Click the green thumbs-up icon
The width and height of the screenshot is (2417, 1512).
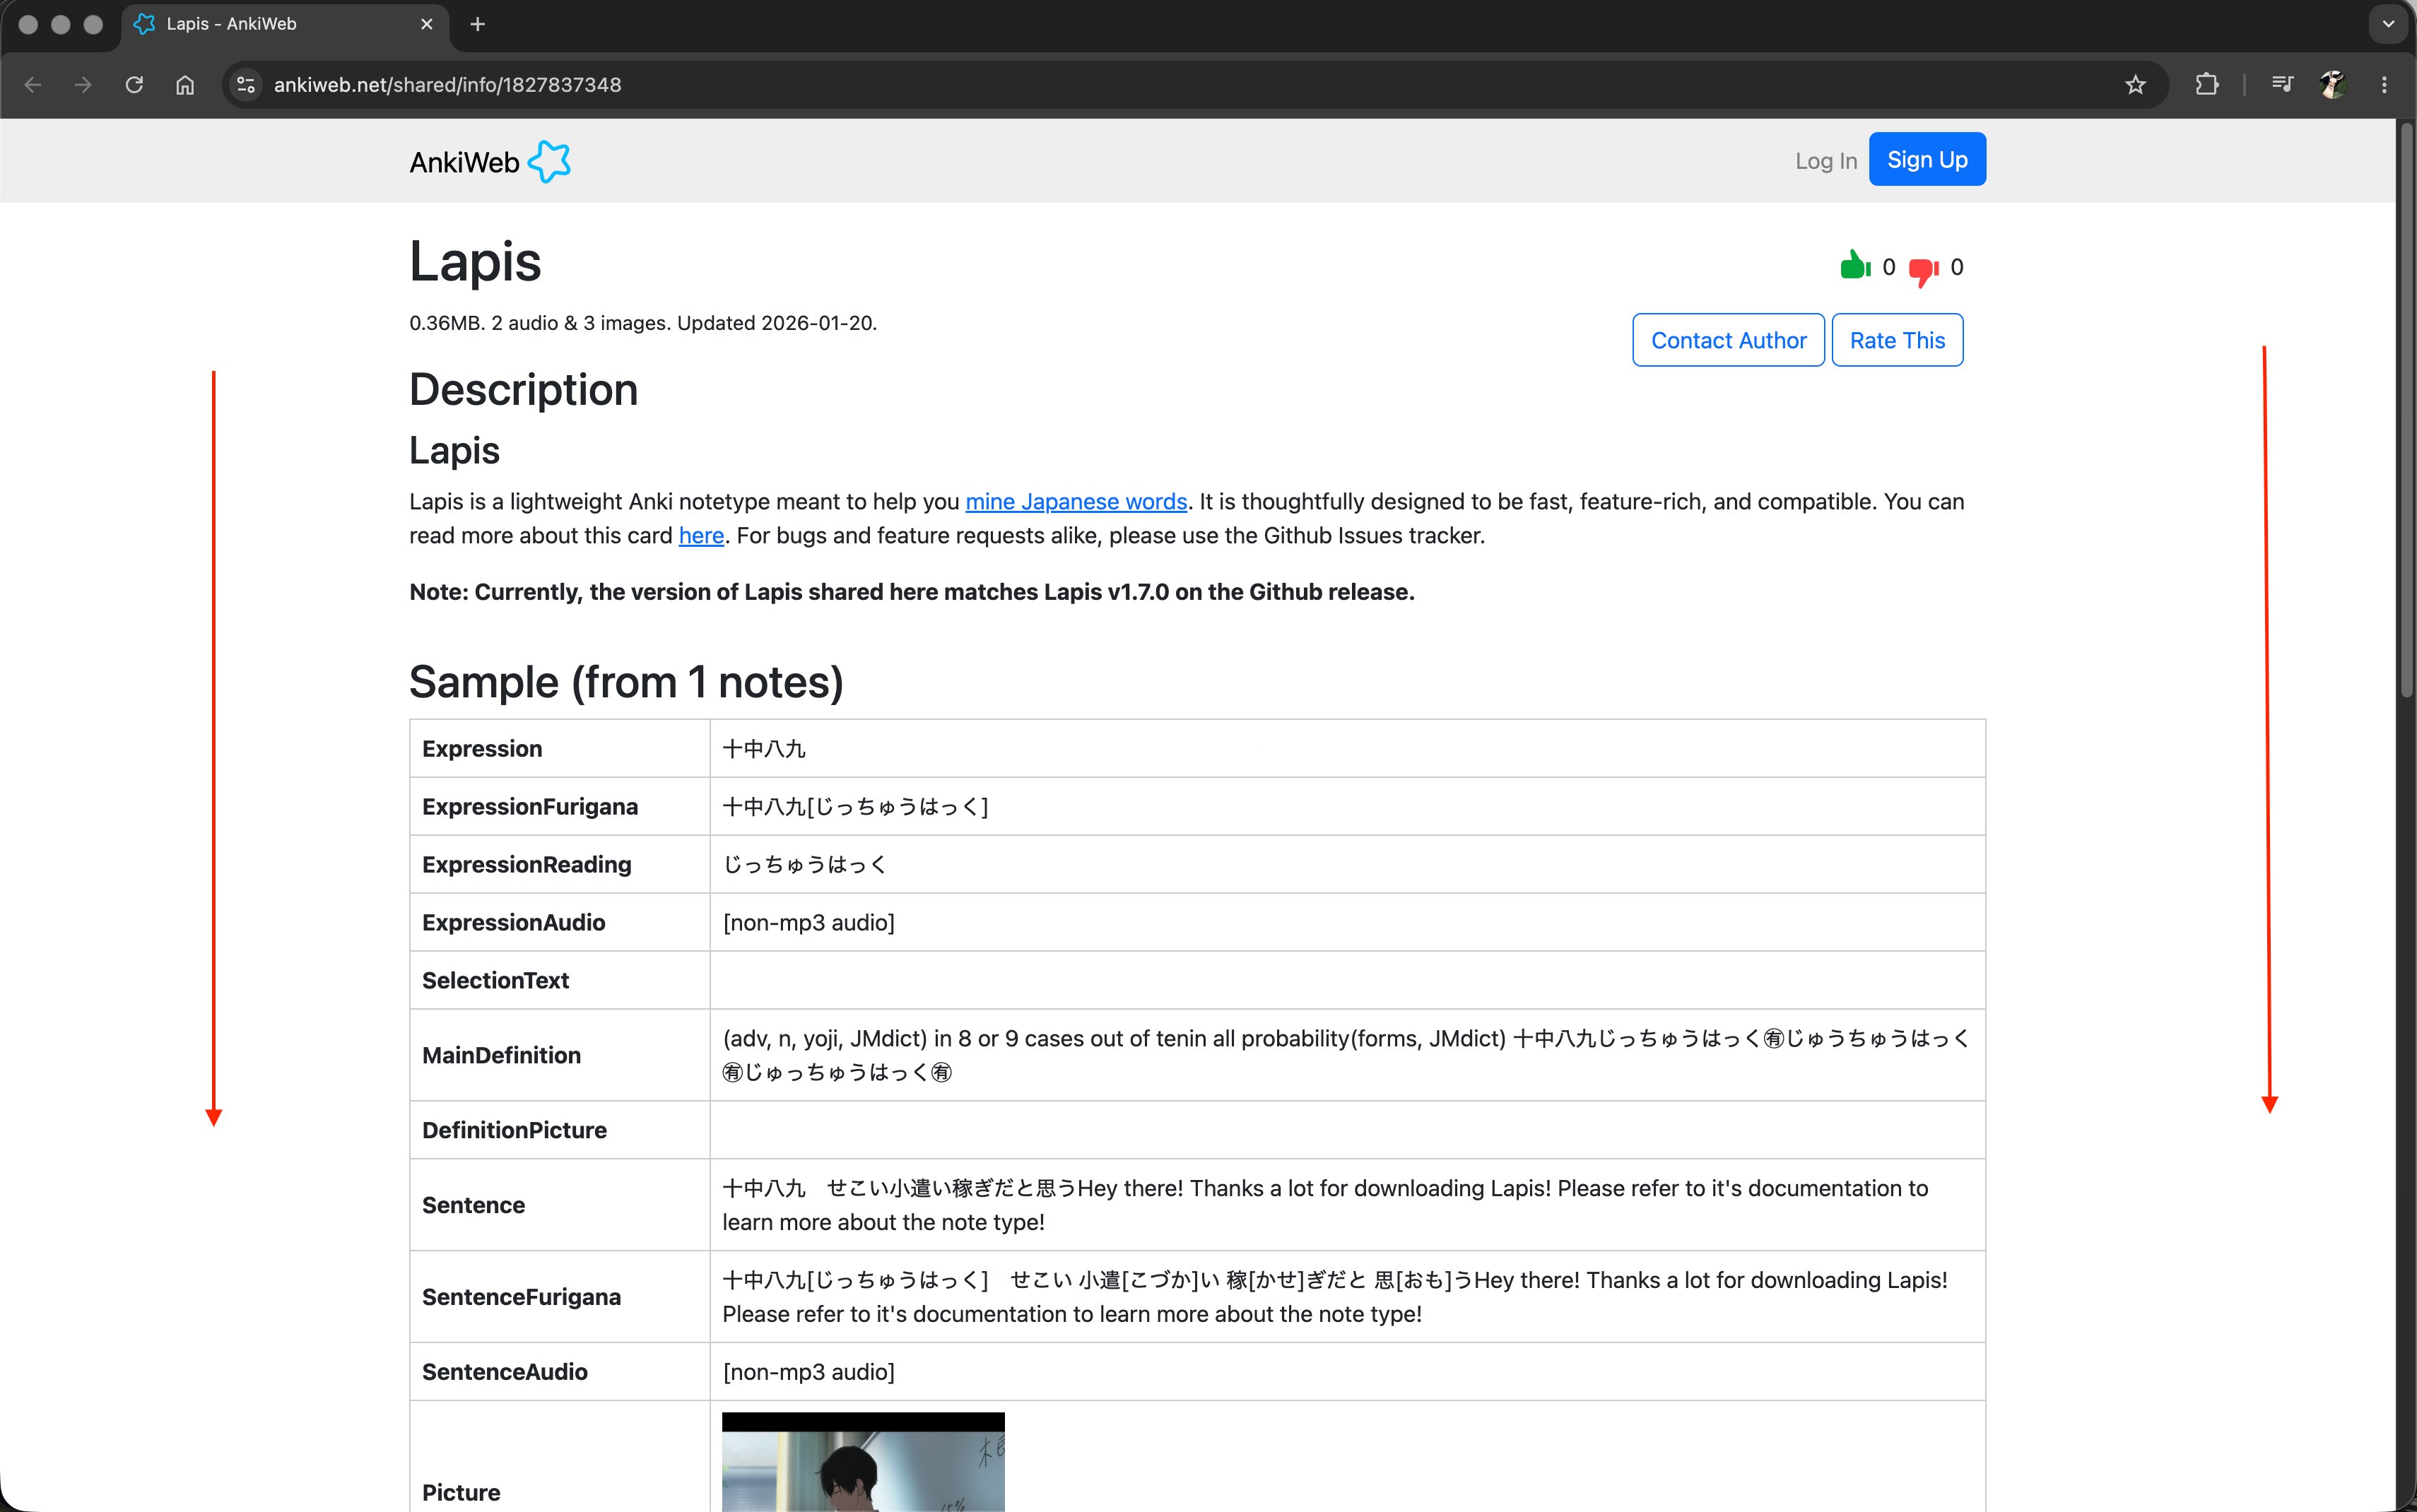click(x=1855, y=265)
